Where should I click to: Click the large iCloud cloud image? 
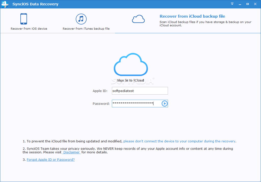point(131,64)
